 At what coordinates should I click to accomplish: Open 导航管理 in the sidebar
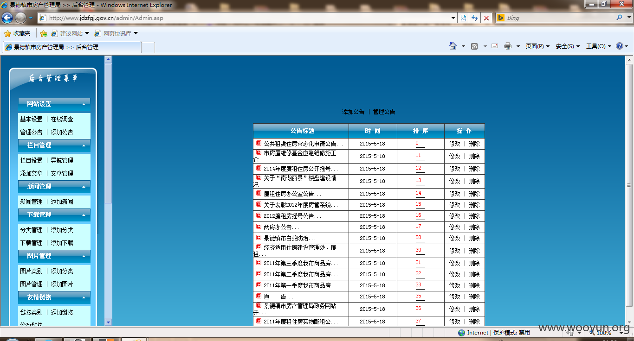tap(62, 160)
